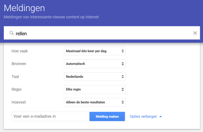Open the Taal dropdown showing Nederlands
Viewport: 203px width, 132px height.
click(94, 77)
